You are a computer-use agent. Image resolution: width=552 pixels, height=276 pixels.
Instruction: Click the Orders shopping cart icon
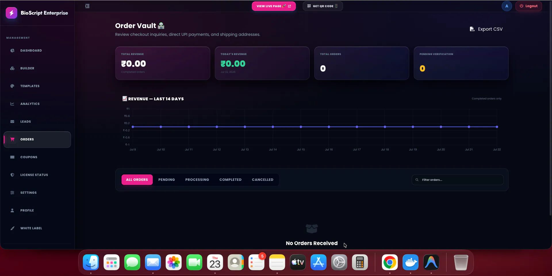(12, 139)
